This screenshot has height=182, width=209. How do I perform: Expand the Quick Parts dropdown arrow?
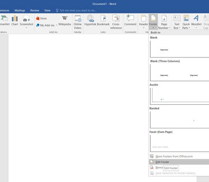pos(189,28)
